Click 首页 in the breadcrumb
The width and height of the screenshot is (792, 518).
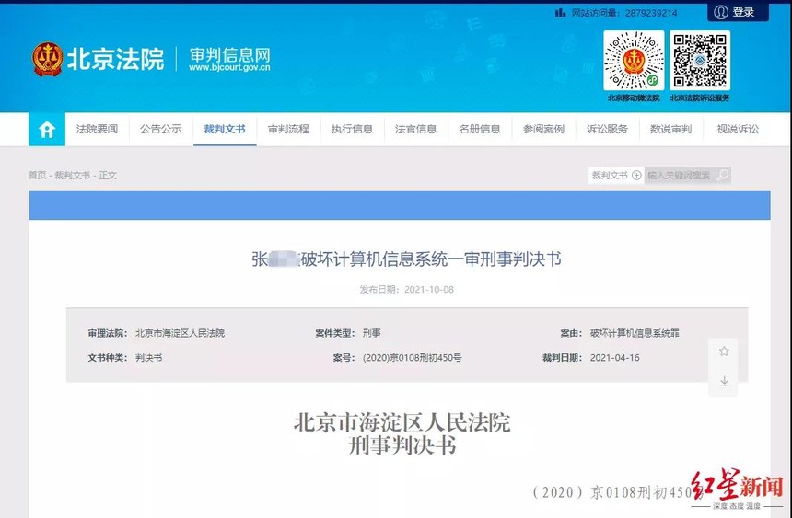38,175
